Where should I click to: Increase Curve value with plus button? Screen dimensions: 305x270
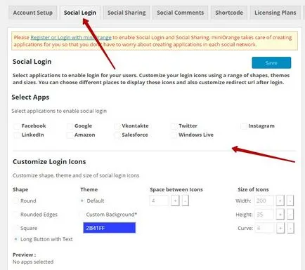tap(280, 228)
